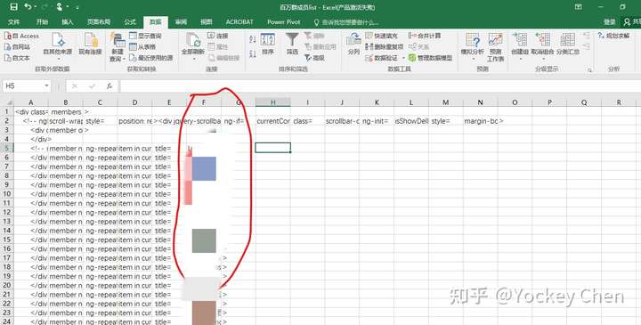Click Consolidate (合并计算)
The width and height of the screenshot is (641, 325).
425,36
